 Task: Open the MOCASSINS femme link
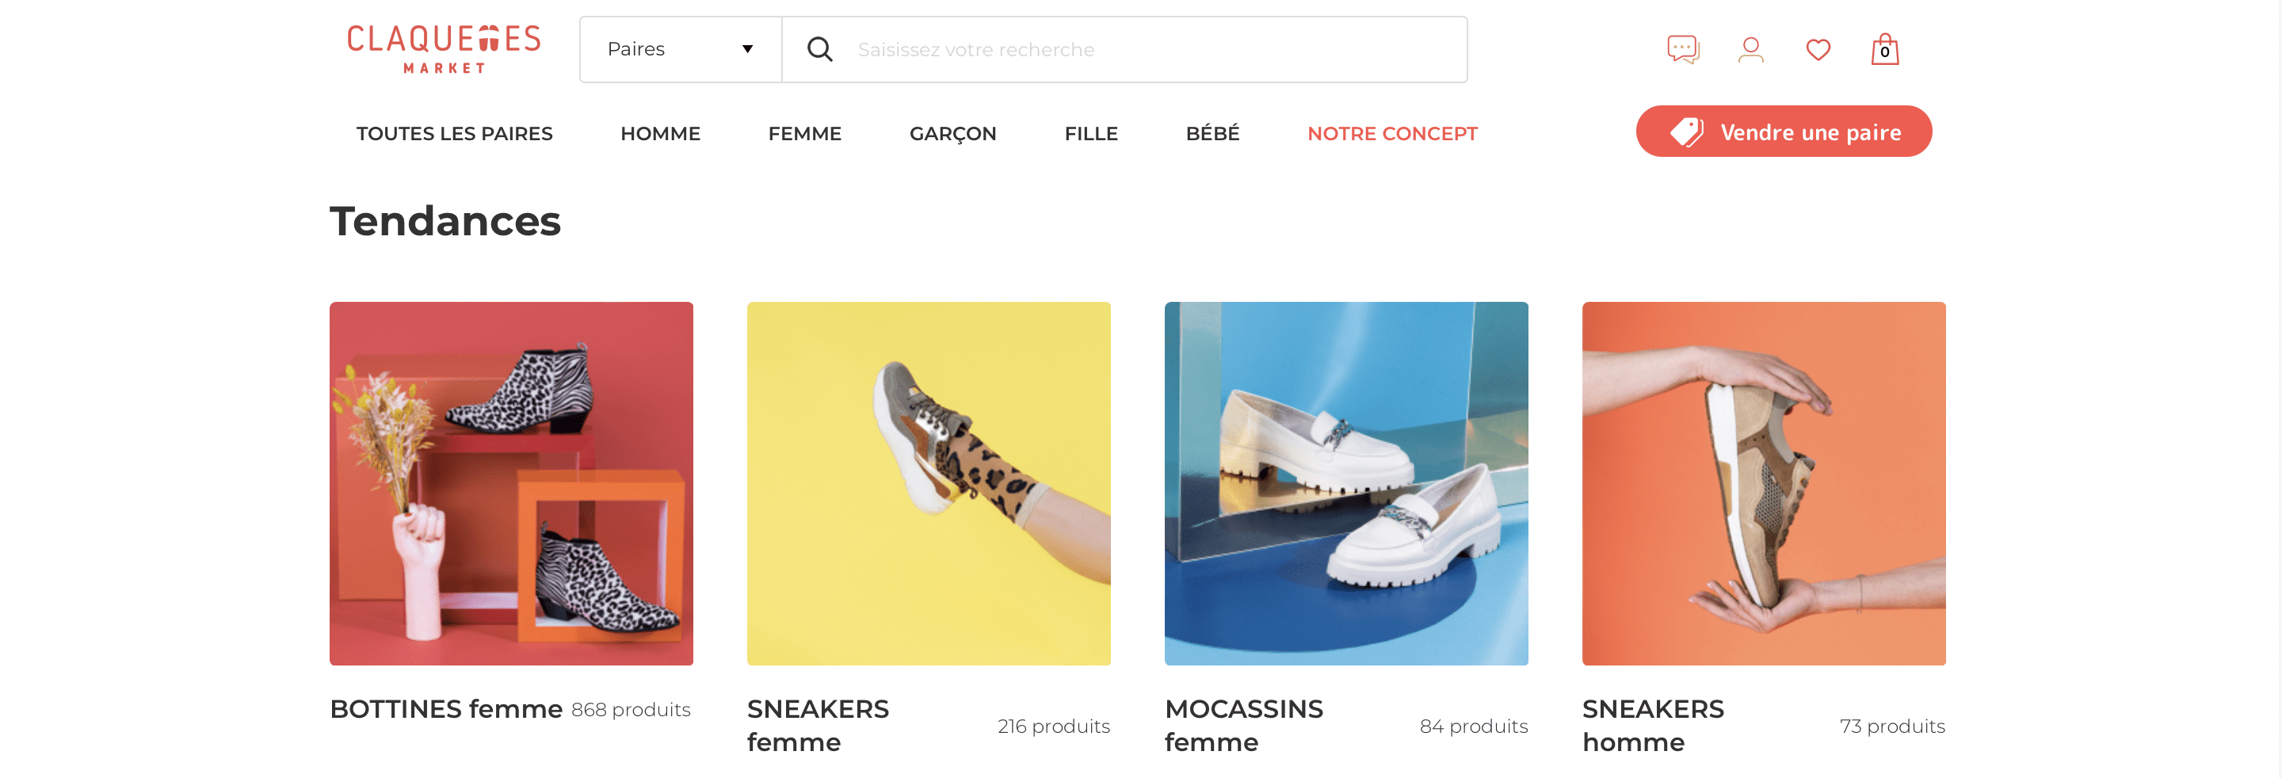point(1244,725)
